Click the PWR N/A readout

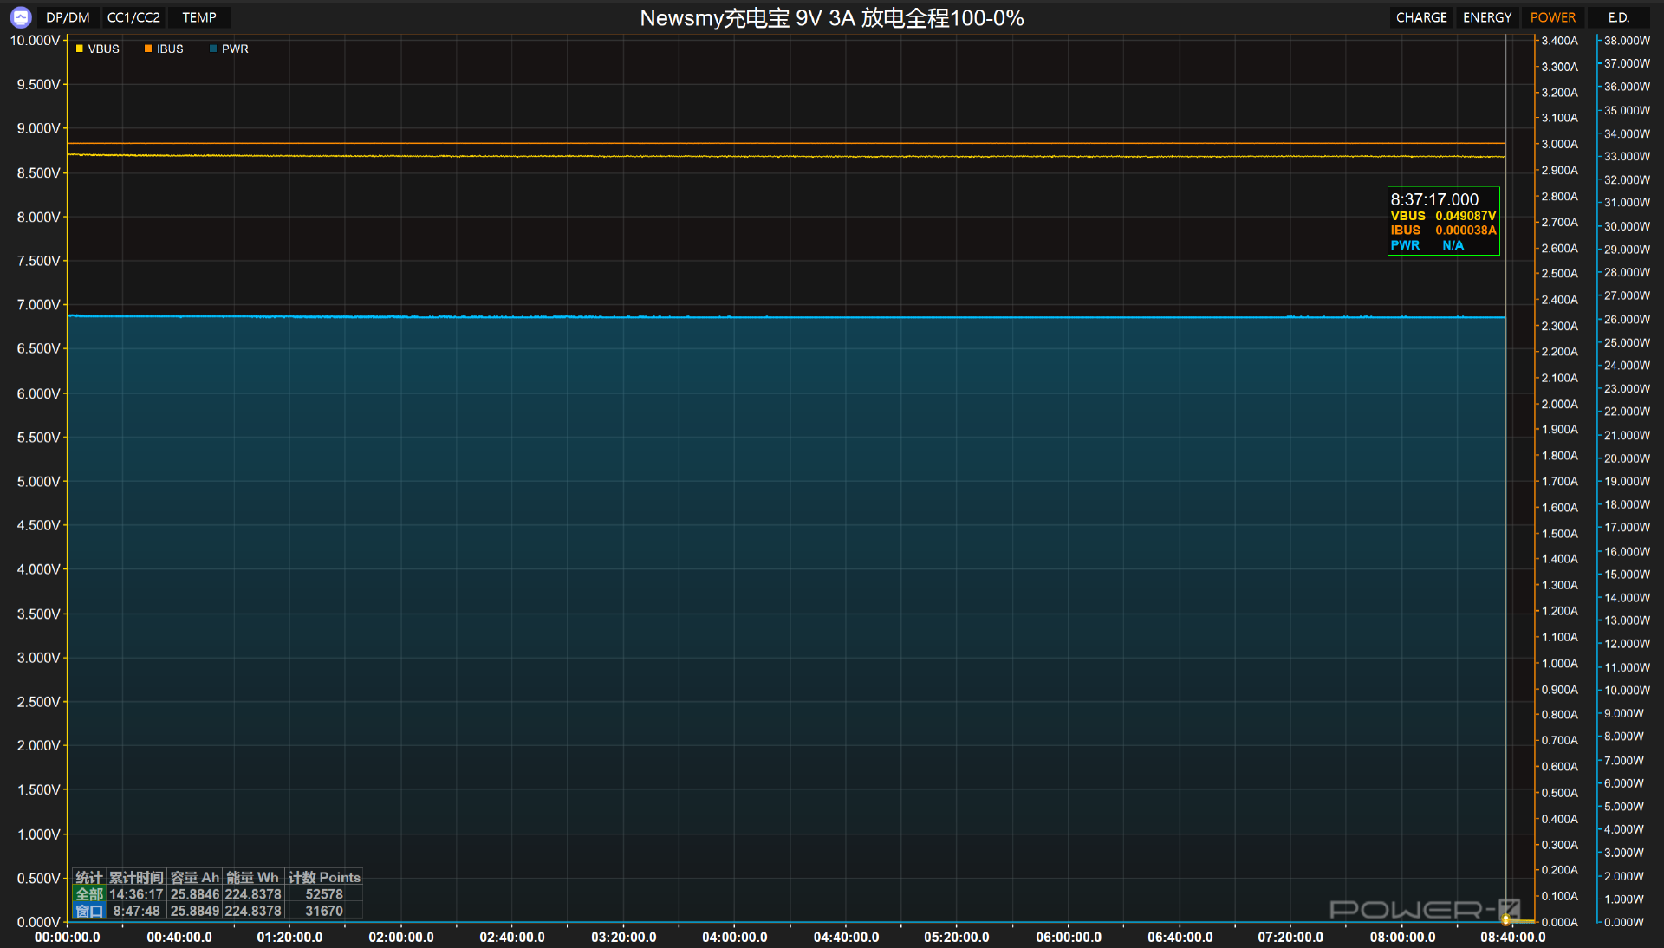coord(1427,245)
